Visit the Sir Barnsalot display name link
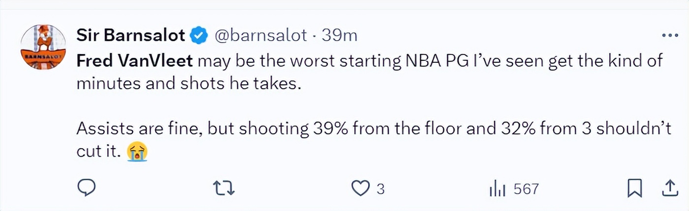Screen dimensions: 689x211 point(130,36)
